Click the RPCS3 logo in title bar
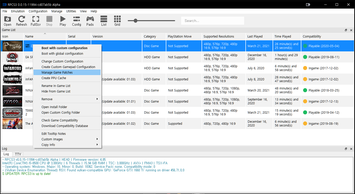The image size is (355, 194). (4, 5)
